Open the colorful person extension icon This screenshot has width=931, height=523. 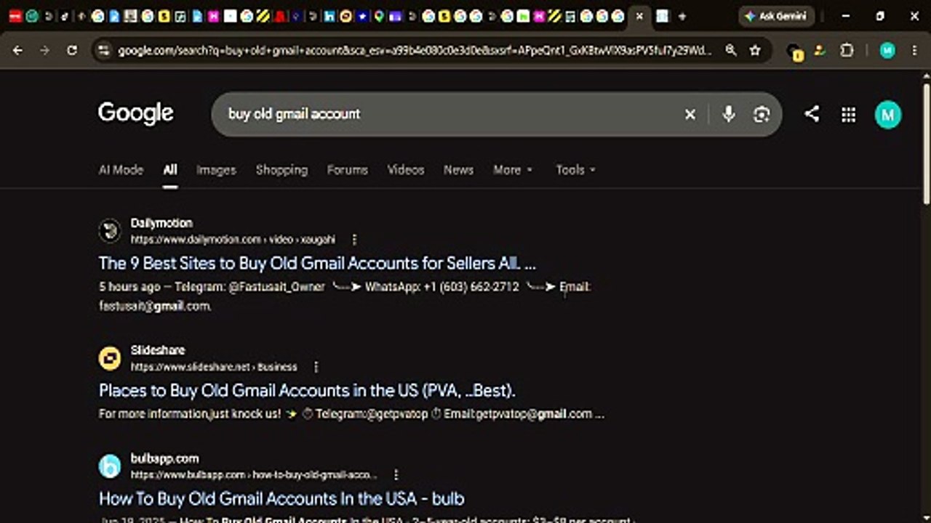820,50
